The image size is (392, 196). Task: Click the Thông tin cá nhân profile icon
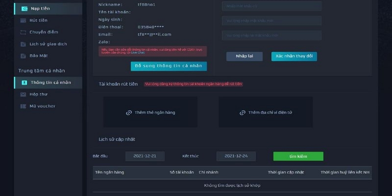click(24, 82)
